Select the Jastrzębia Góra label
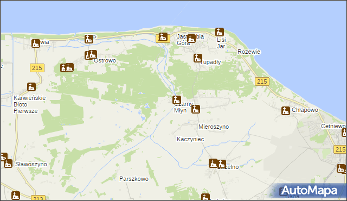Screen dimensions: 347x201 click(x=190, y=40)
